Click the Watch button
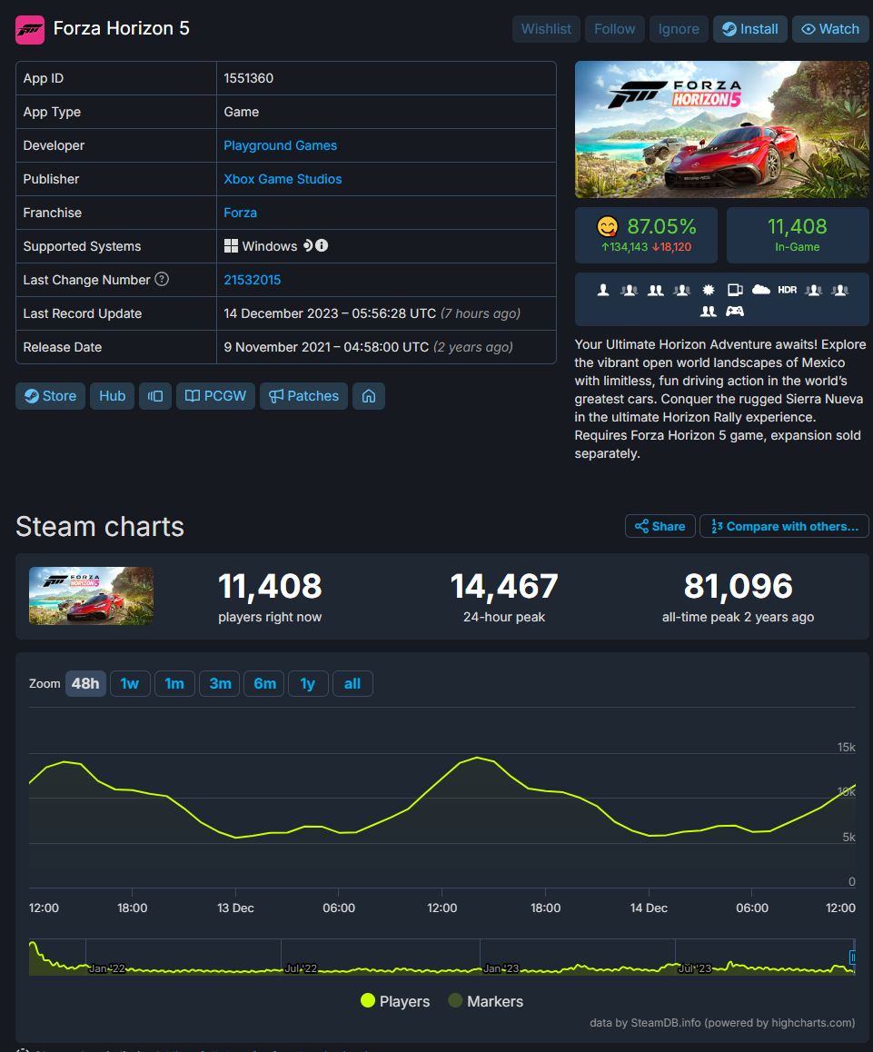 pyautogui.click(x=830, y=29)
